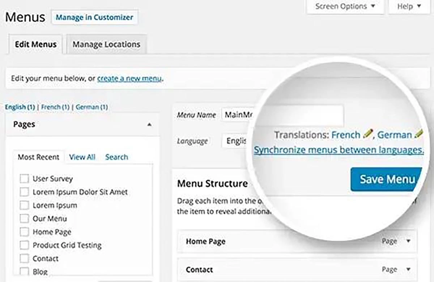The image size is (434, 282).
Task: Click the pencil icon next to French
Action: [367, 135]
